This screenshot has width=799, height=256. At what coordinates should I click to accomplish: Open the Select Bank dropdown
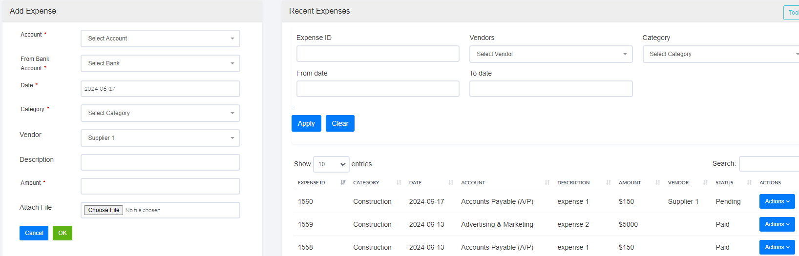[x=160, y=63]
